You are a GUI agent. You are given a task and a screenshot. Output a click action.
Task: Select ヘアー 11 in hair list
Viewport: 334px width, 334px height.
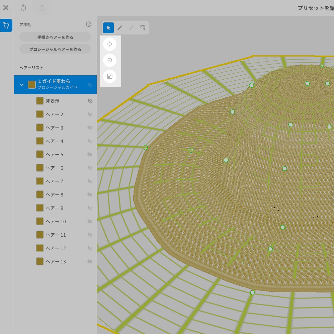55,235
